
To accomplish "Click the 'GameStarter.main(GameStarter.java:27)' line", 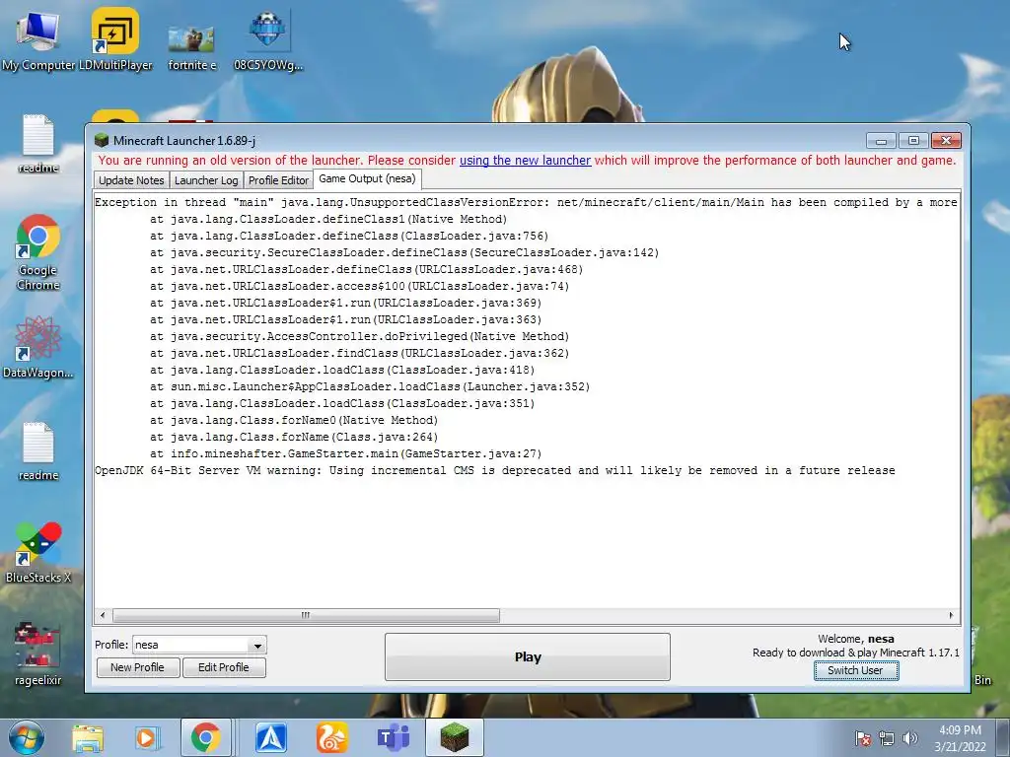I will [x=346, y=453].
